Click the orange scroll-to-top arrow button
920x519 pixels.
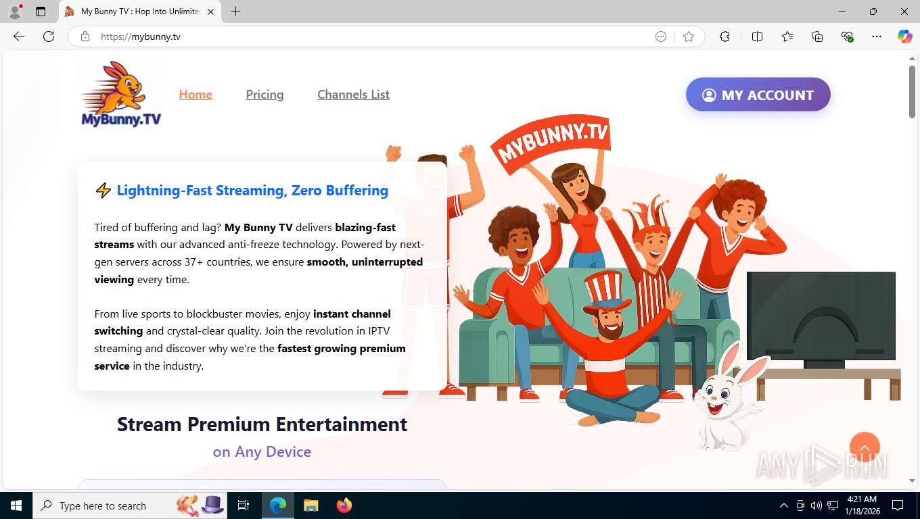click(x=865, y=447)
